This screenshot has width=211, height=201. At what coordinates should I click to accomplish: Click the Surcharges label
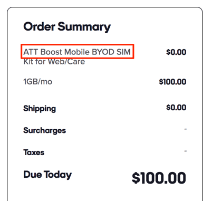[45, 131]
